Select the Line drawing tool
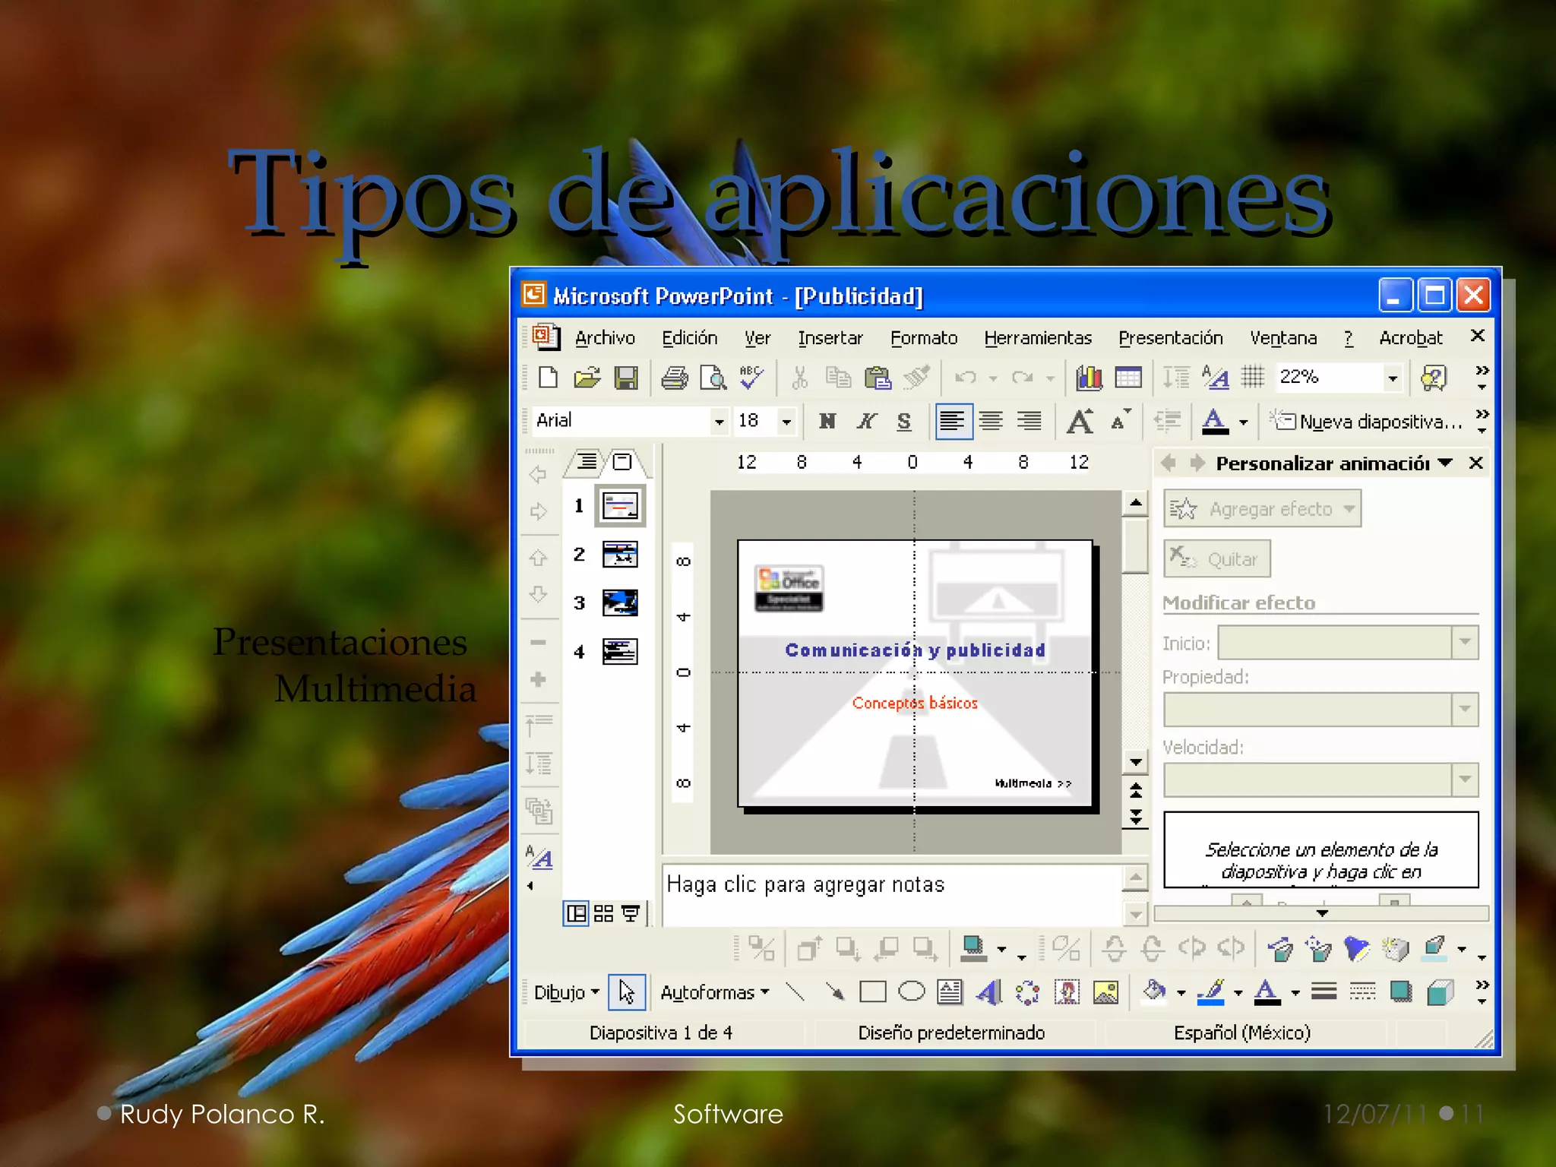The height and width of the screenshot is (1167, 1556). pos(795,991)
